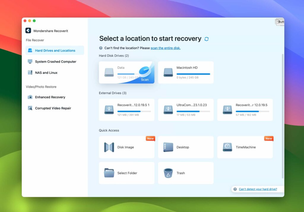Choose the Recoverit...12.0.19.5 1 external drive

(126, 110)
